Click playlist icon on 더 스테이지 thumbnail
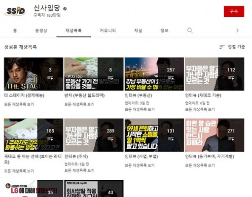Screen dimensions: 252x197 coord(50,78)
